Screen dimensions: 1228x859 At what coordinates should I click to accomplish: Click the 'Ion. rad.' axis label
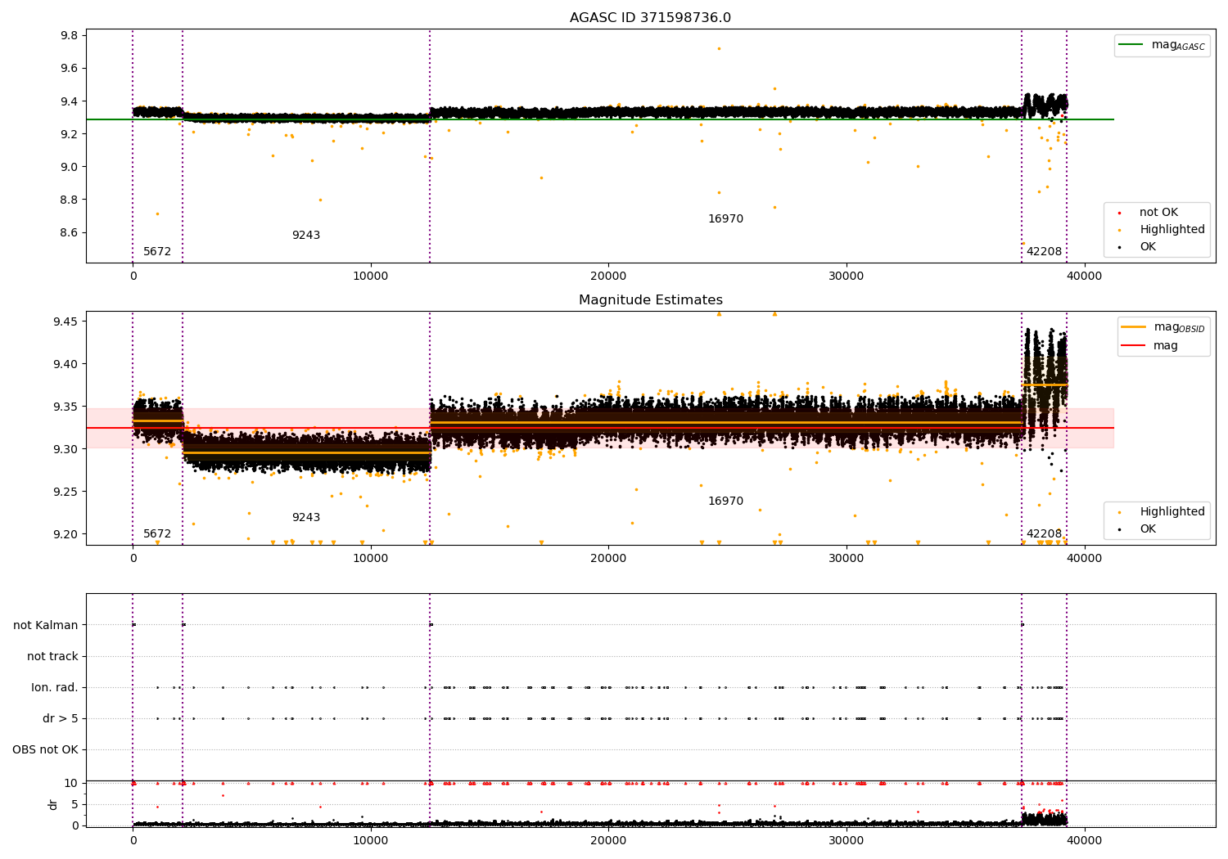point(55,687)
